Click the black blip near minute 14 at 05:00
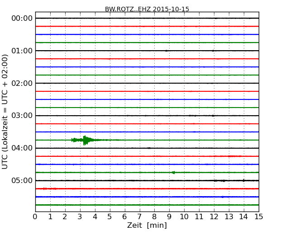 pos(243,180)
